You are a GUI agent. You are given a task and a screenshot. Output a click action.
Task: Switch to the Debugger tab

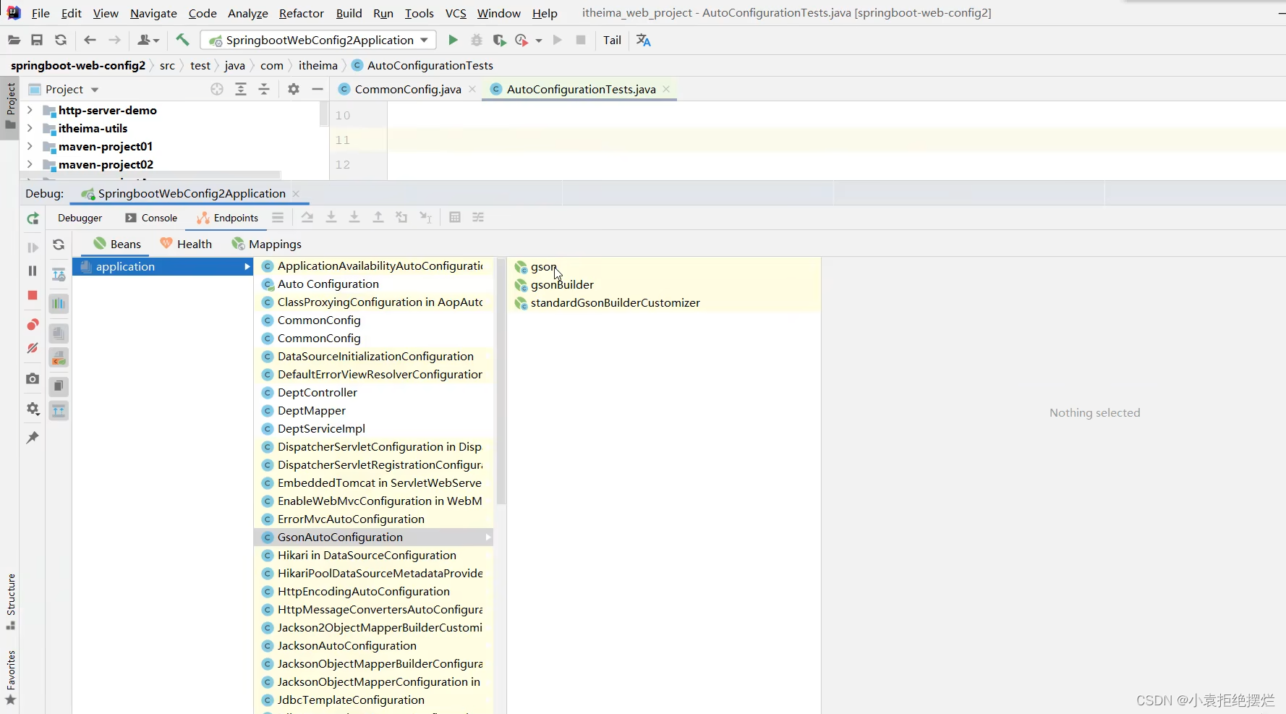coord(80,218)
